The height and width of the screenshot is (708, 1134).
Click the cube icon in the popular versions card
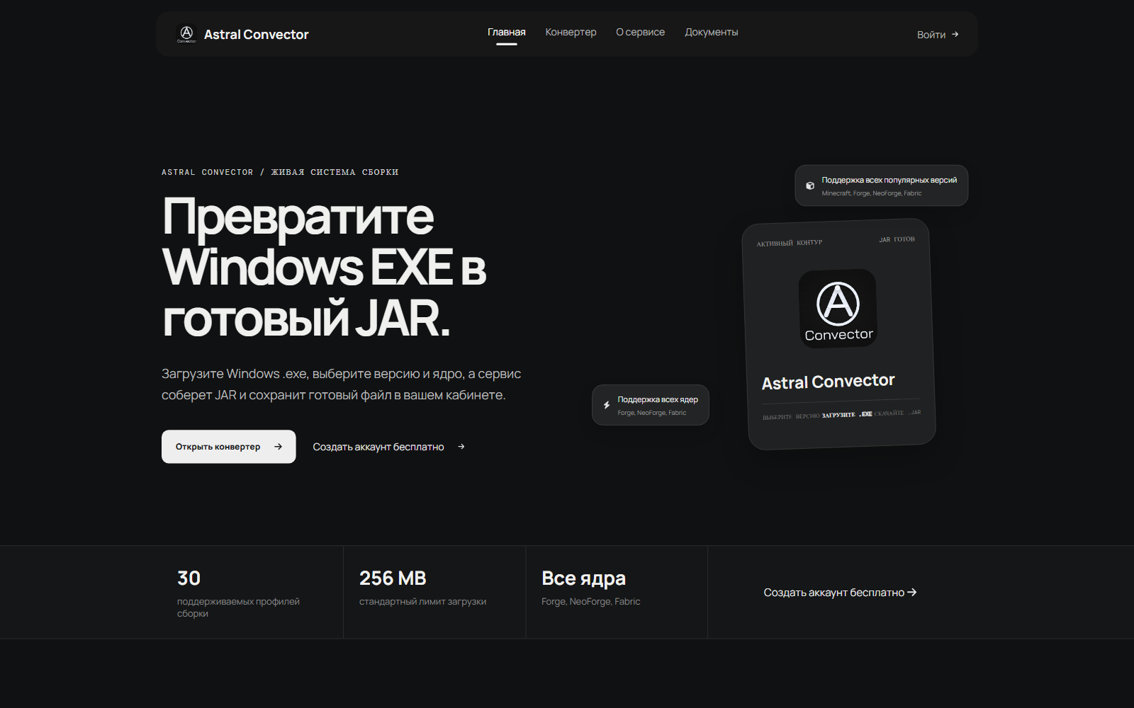click(810, 186)
